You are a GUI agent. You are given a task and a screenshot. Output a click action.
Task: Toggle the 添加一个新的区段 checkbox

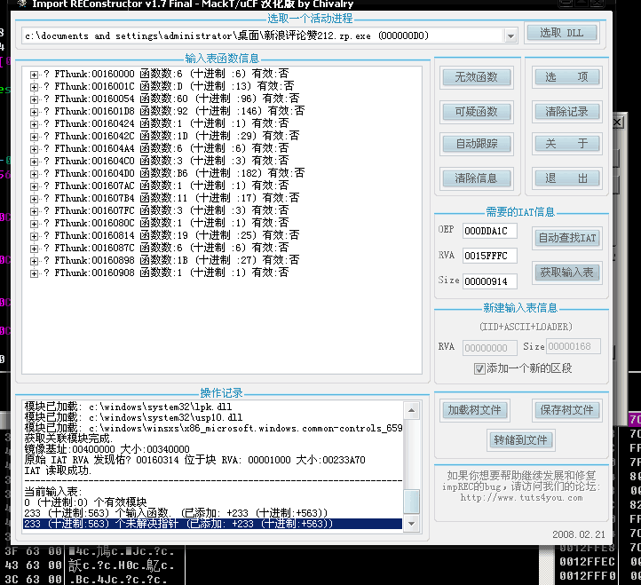(x=479, y=368)
